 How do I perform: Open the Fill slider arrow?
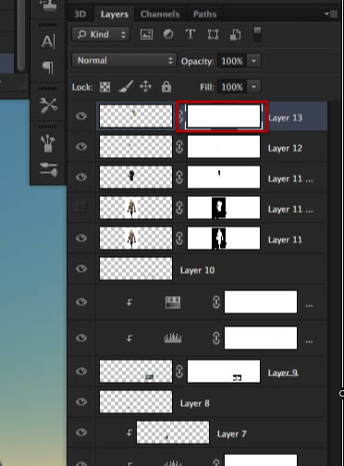click(x=254, y=87)
